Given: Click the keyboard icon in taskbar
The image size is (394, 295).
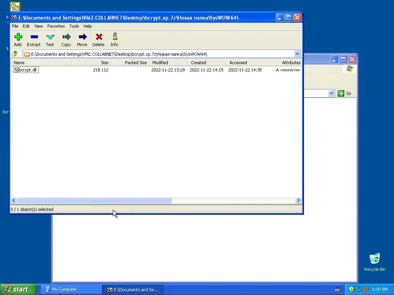Looking at the screenshot, I should [x=337, y=290].
